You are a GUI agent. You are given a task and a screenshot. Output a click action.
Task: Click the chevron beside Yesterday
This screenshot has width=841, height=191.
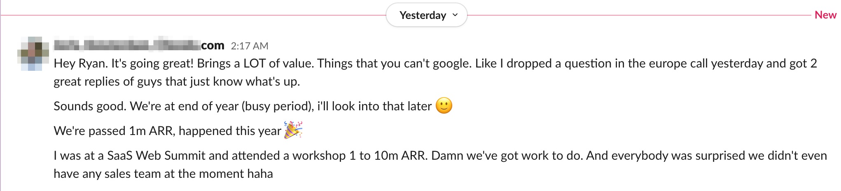tap(455, 15)
